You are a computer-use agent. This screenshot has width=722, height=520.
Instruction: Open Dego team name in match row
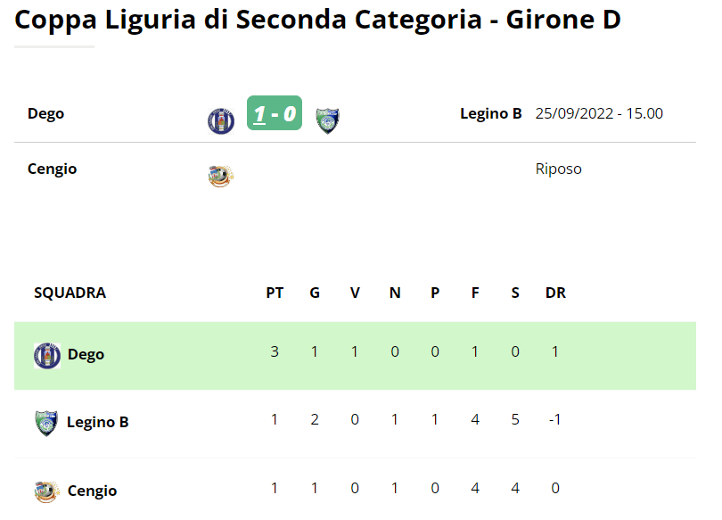pos(45,114)
